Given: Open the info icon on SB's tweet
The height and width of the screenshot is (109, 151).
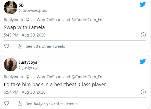Looking at the screenshot, I should [x=143, y=35].
